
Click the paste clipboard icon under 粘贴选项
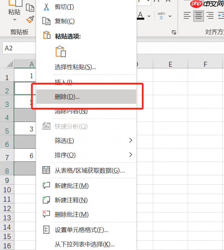60,51
